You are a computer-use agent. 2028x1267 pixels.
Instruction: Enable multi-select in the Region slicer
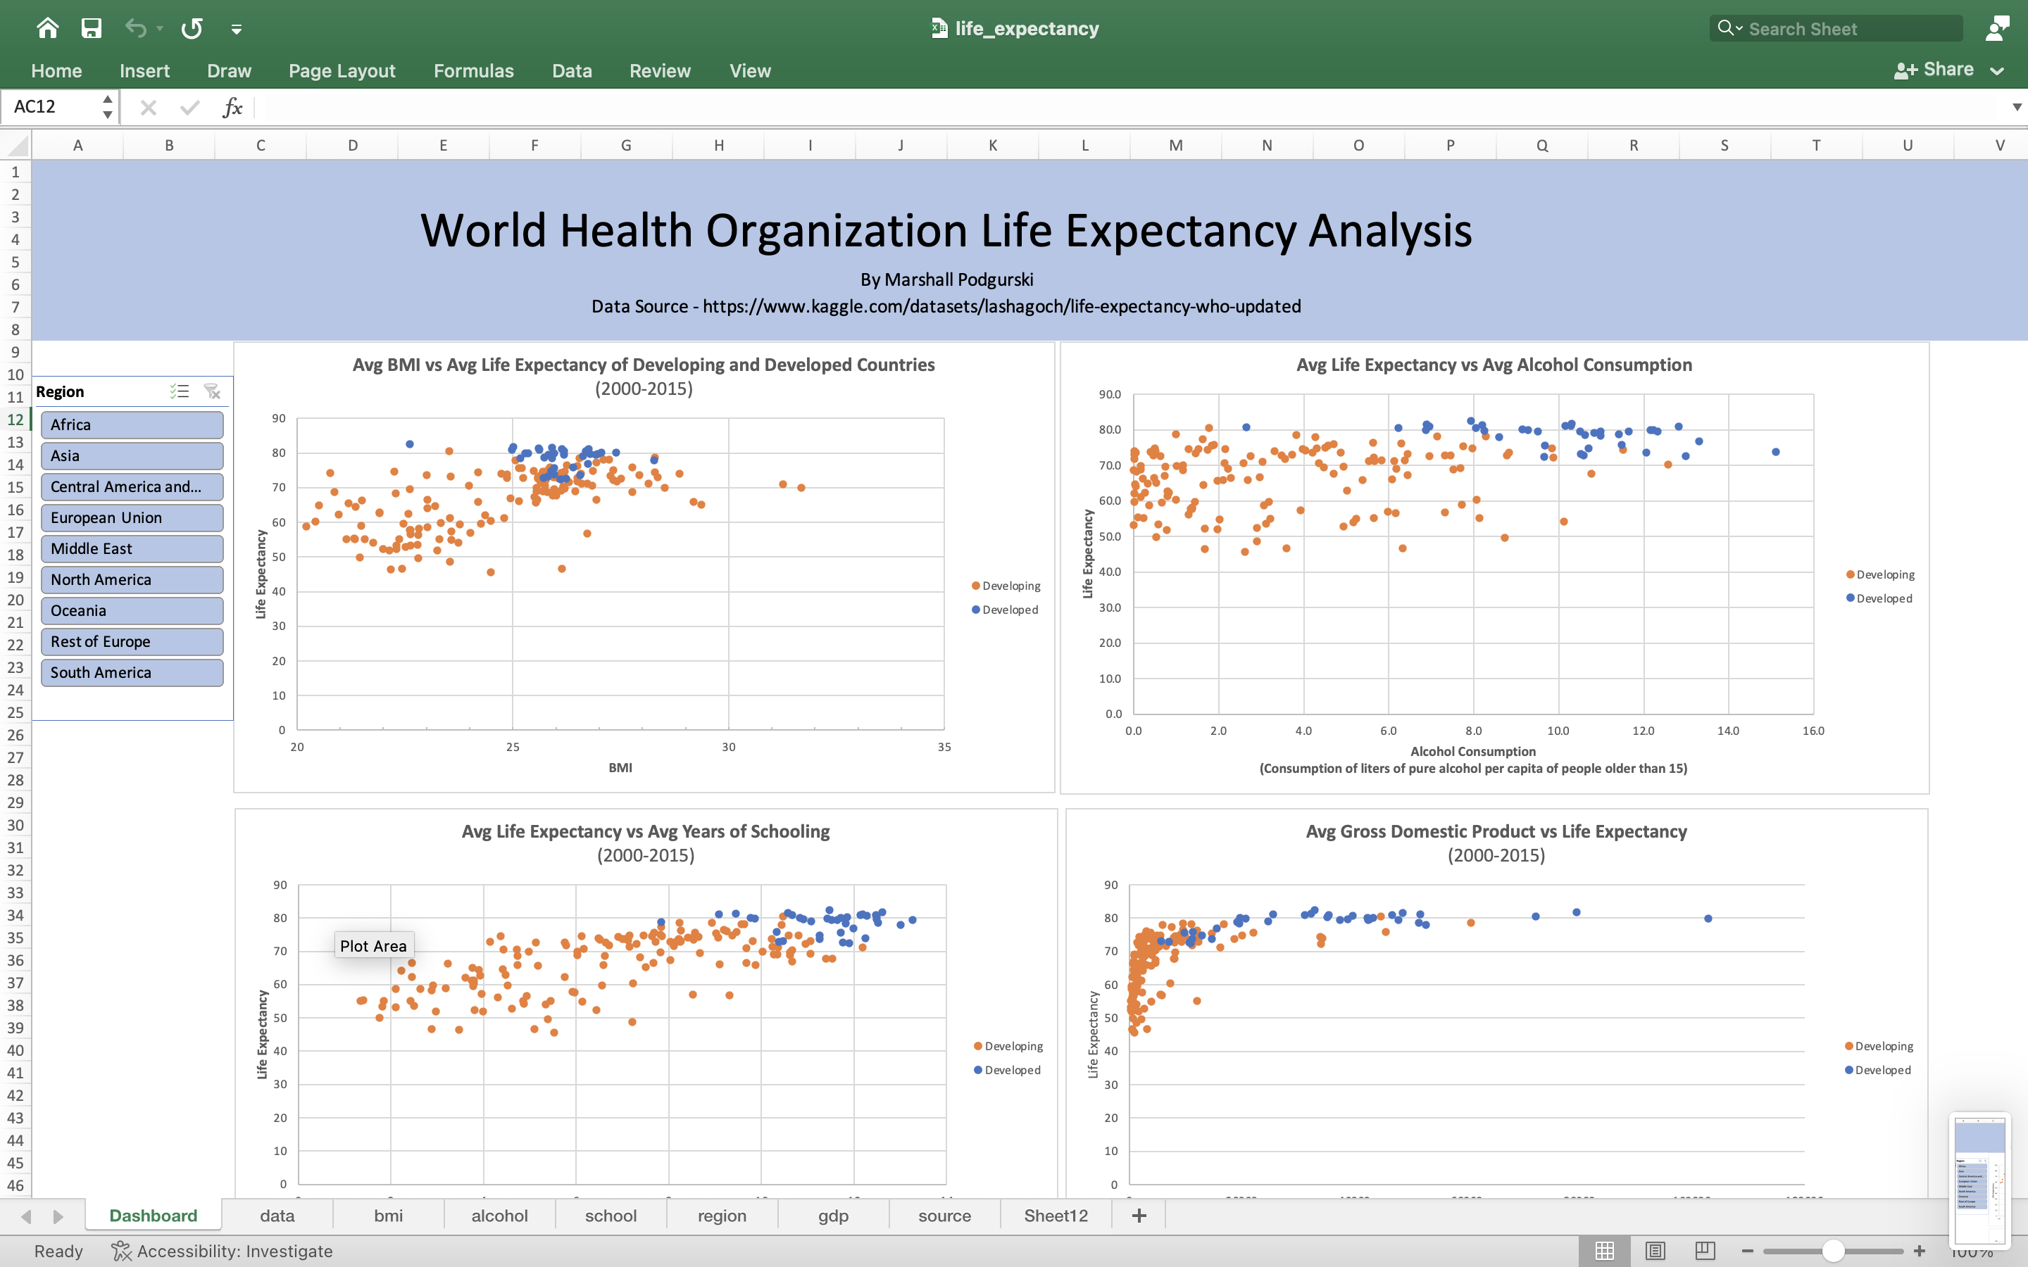point(180,391)
